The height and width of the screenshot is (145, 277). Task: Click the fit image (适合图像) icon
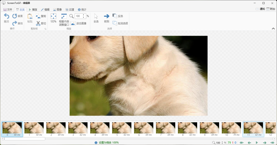click(73, 24)
